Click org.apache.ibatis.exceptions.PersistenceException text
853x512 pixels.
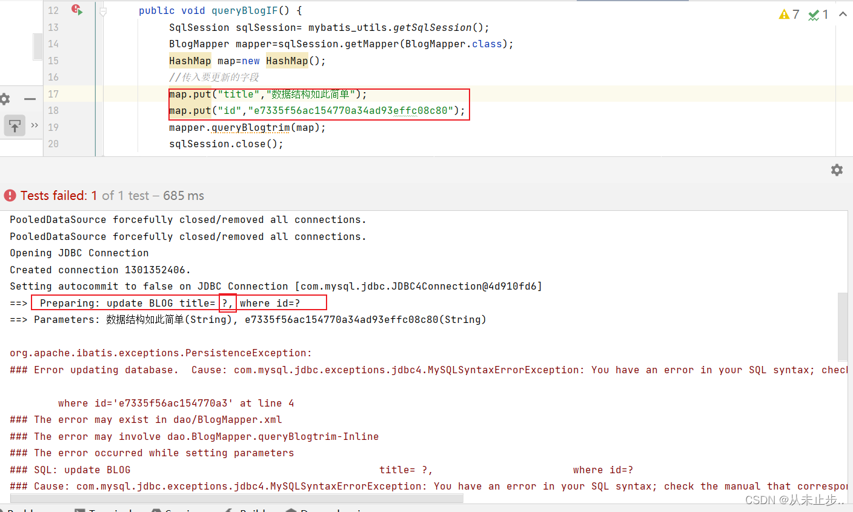(x=161, y=353)
